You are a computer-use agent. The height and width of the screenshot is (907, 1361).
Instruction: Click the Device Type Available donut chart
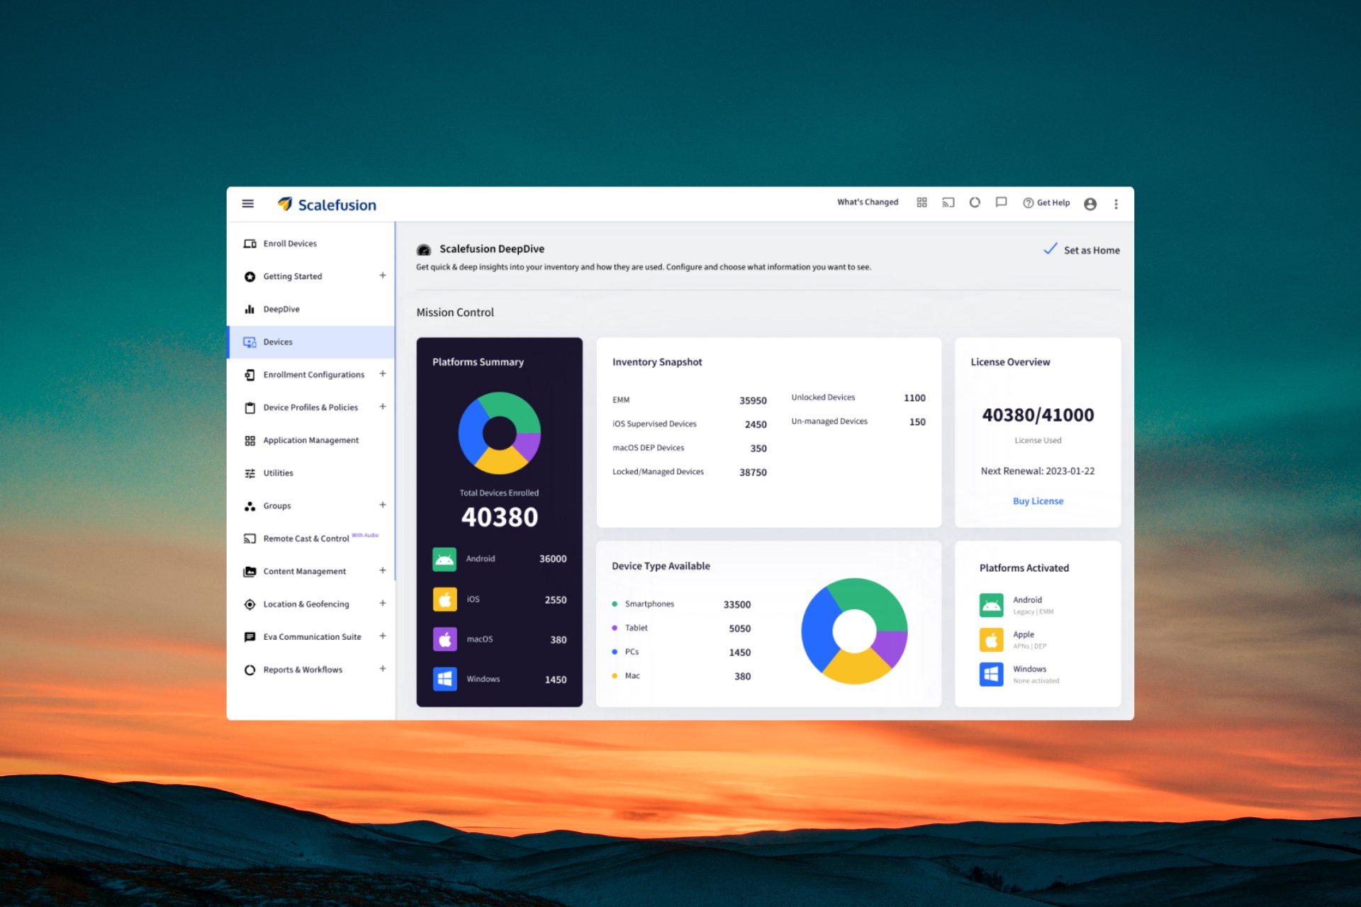pos(854,631)
